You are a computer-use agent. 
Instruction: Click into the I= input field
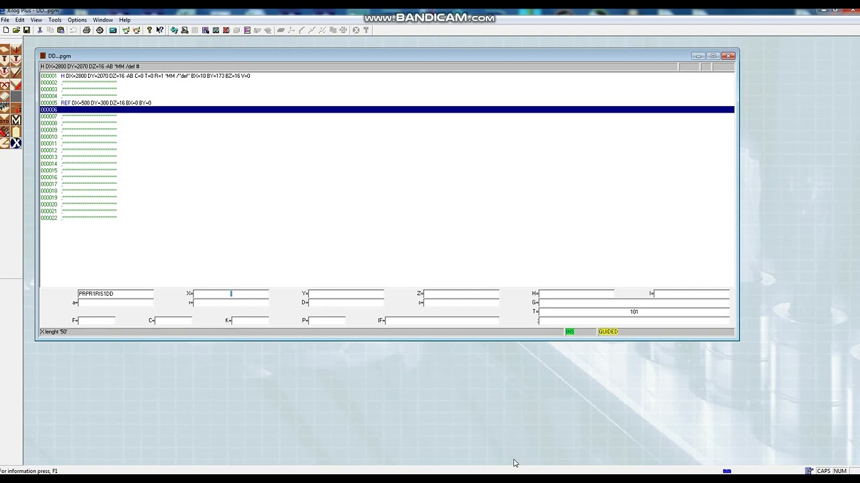tap(692, 293)
